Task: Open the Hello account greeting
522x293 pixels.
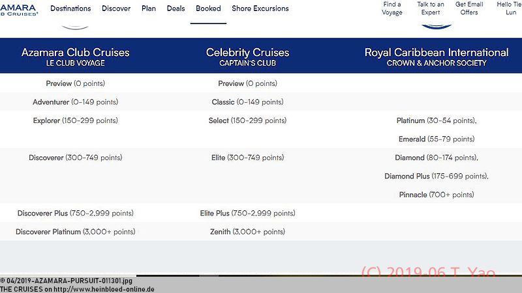Action: (510, 8)
